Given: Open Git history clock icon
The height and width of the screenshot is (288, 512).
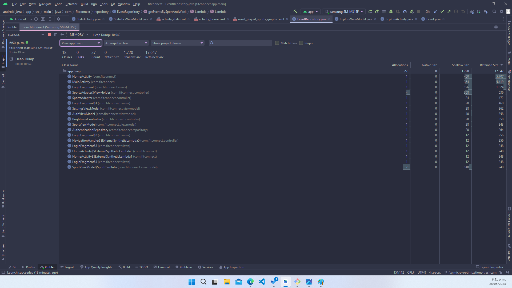Looking at the screenshot, I should [x=456, y=11].
